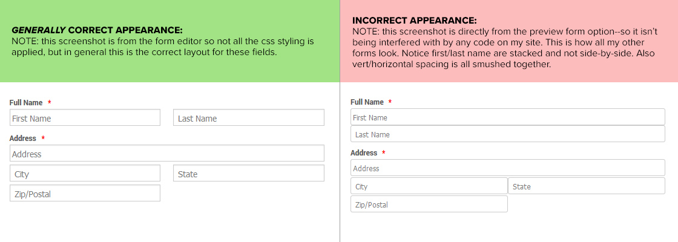Viewport: 678px width, 242px height.
Task: Click the red asterisk beside correct-form Full Name
Action: pos(49,103)
